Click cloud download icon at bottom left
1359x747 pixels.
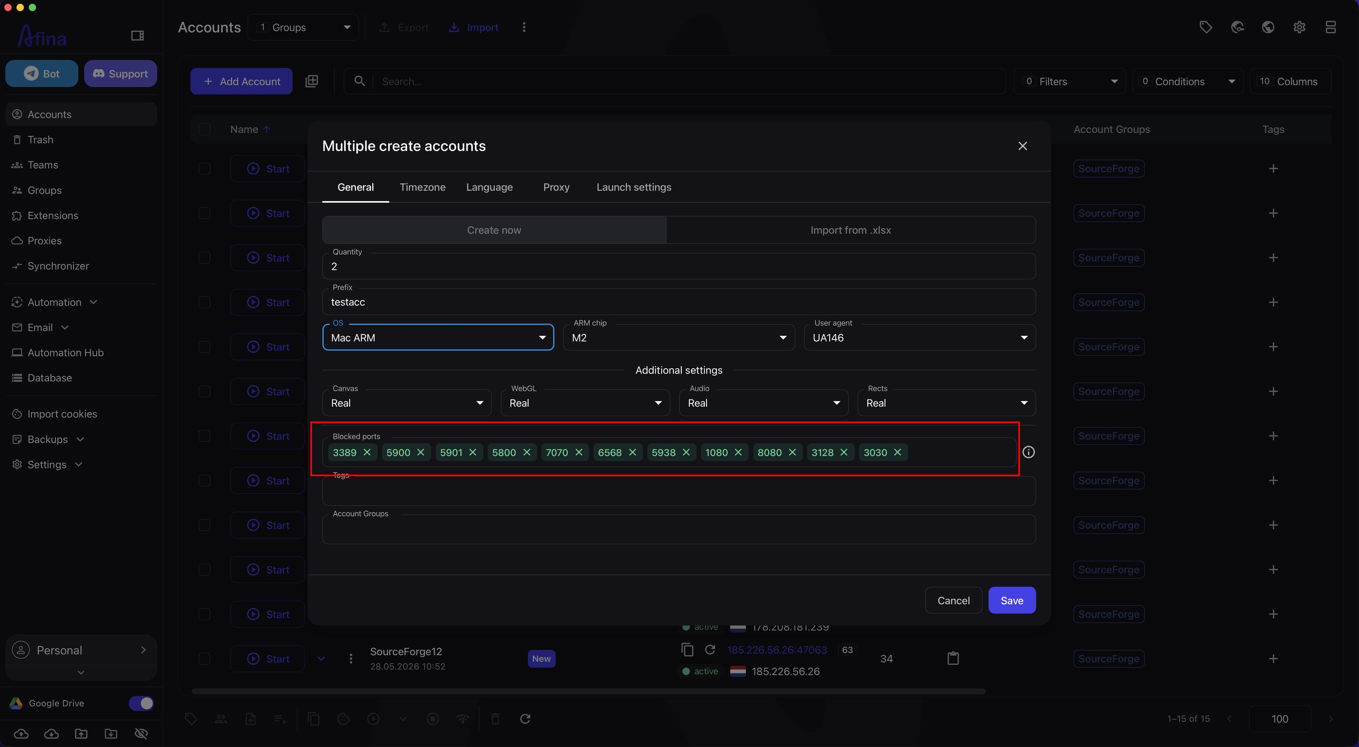point(51,734)
